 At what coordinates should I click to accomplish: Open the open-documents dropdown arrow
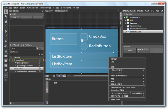coord(118,11)
